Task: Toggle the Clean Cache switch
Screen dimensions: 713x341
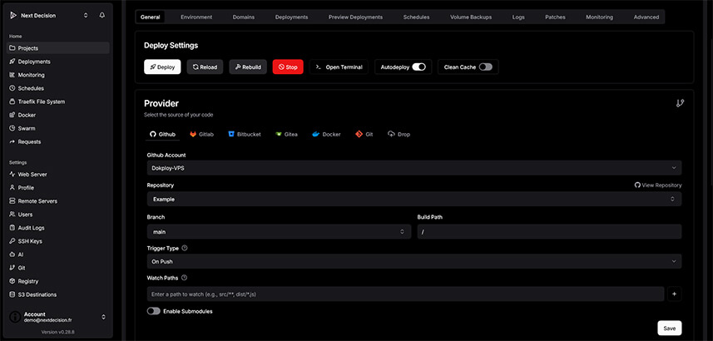Action: [486, 67]
